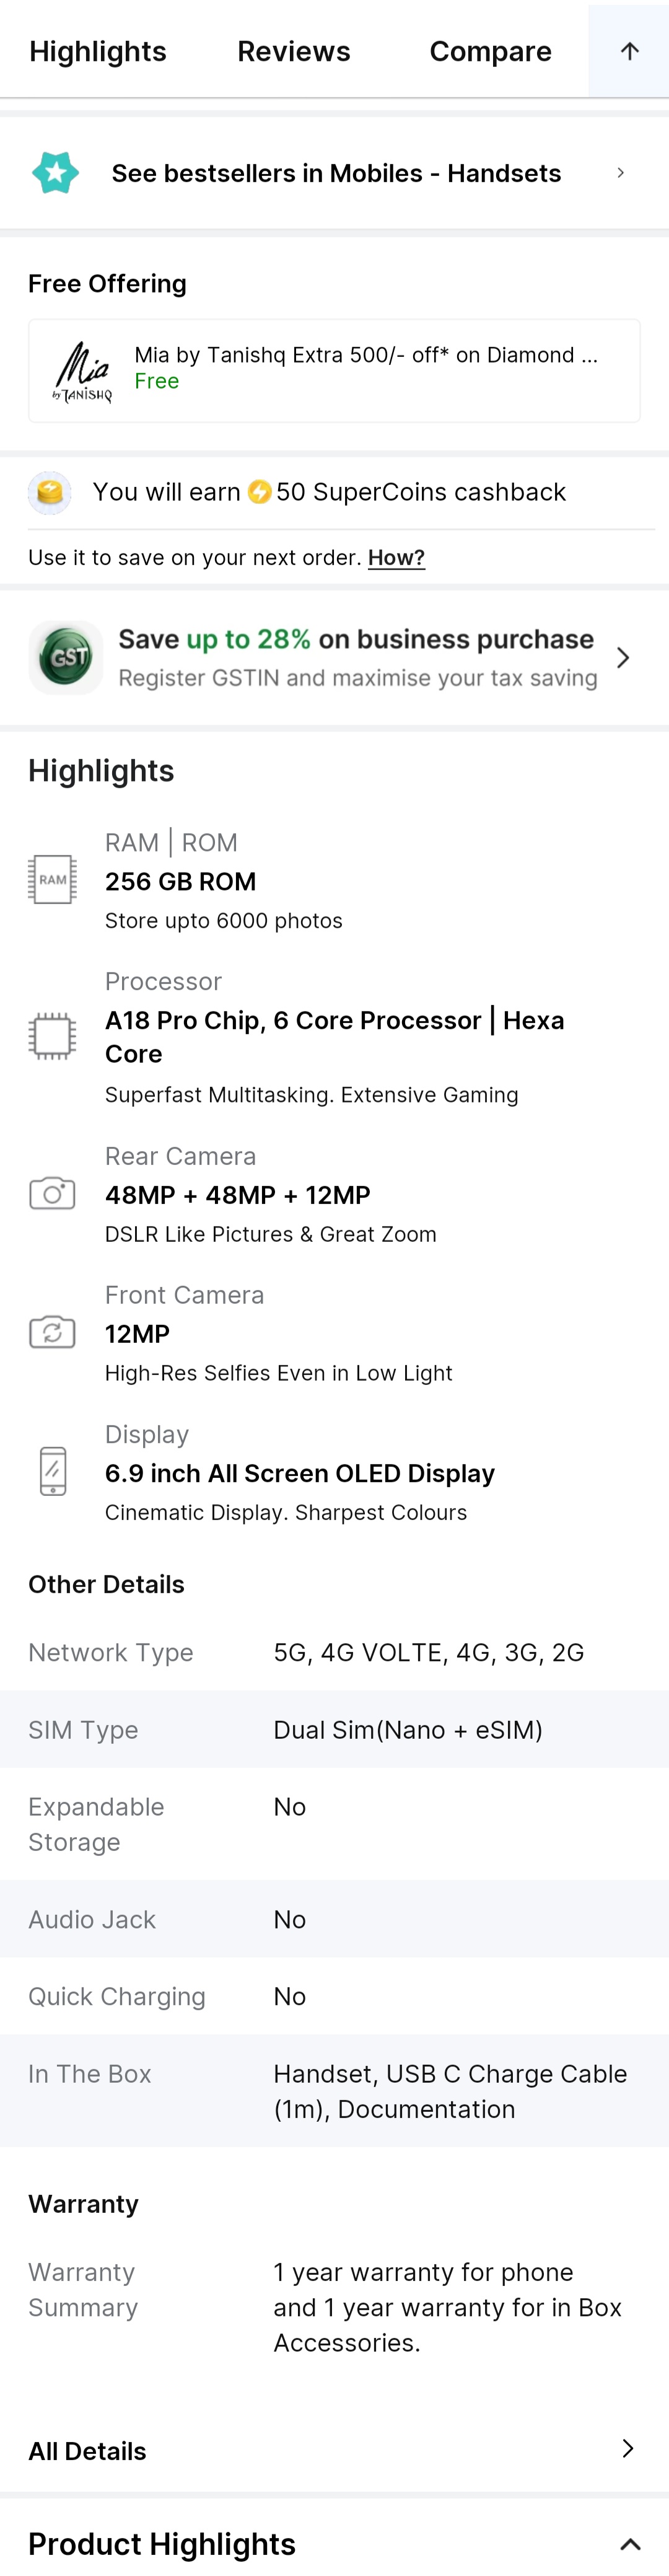This screenshot has height=2576, width=669.
Task: Switch to the Reviews tab
Action: click(294, 51)
